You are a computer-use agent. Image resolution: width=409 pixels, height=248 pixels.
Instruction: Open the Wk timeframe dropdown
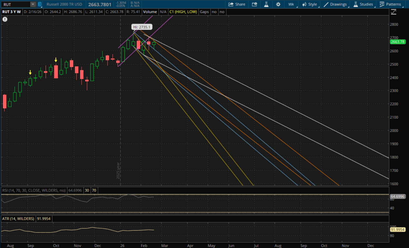[291, 4]
